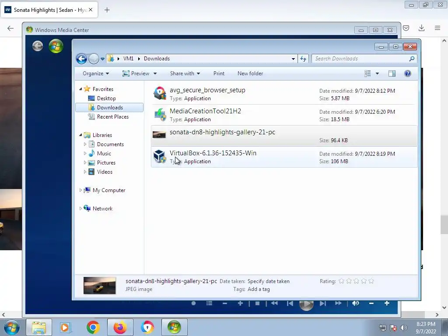
Task: Click the Preview toolbar button
Action: coord(136,73)
